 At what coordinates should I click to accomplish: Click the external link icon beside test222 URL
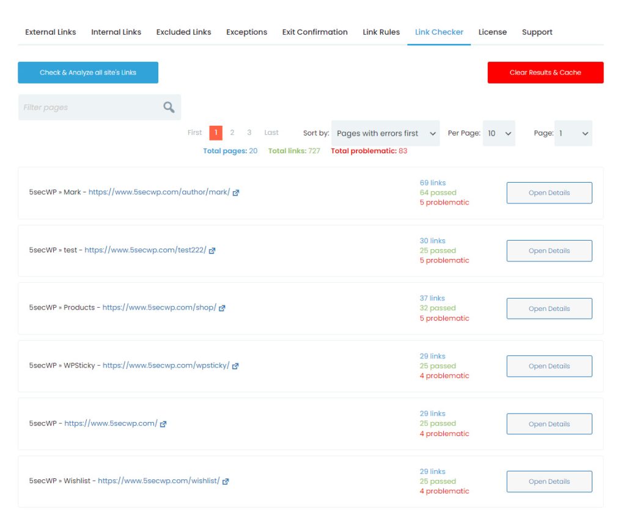pyautogui.click(x=213, y=250)
